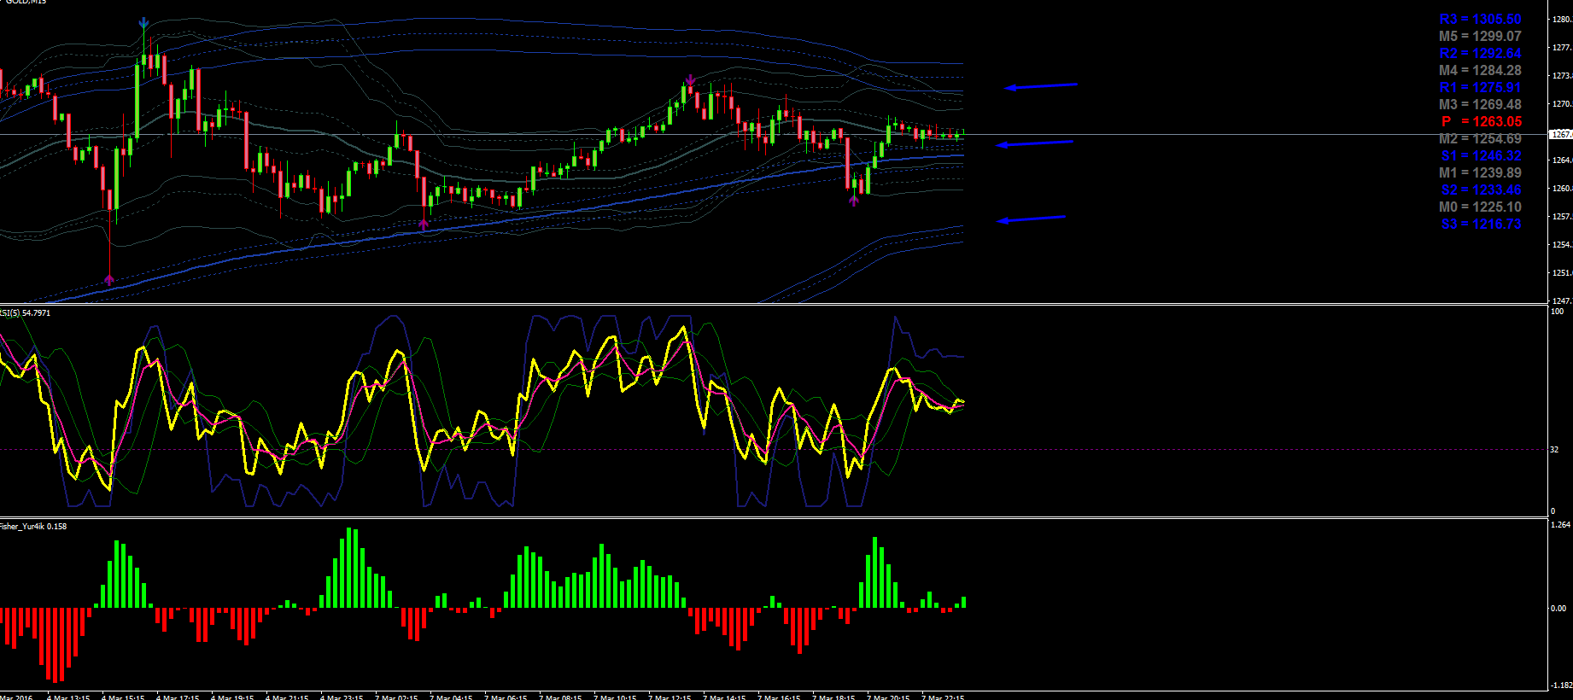Viewport: 1573px width, 700px height.
Task: Click the 7 Mar 22:15 time label
Action: 944,697
